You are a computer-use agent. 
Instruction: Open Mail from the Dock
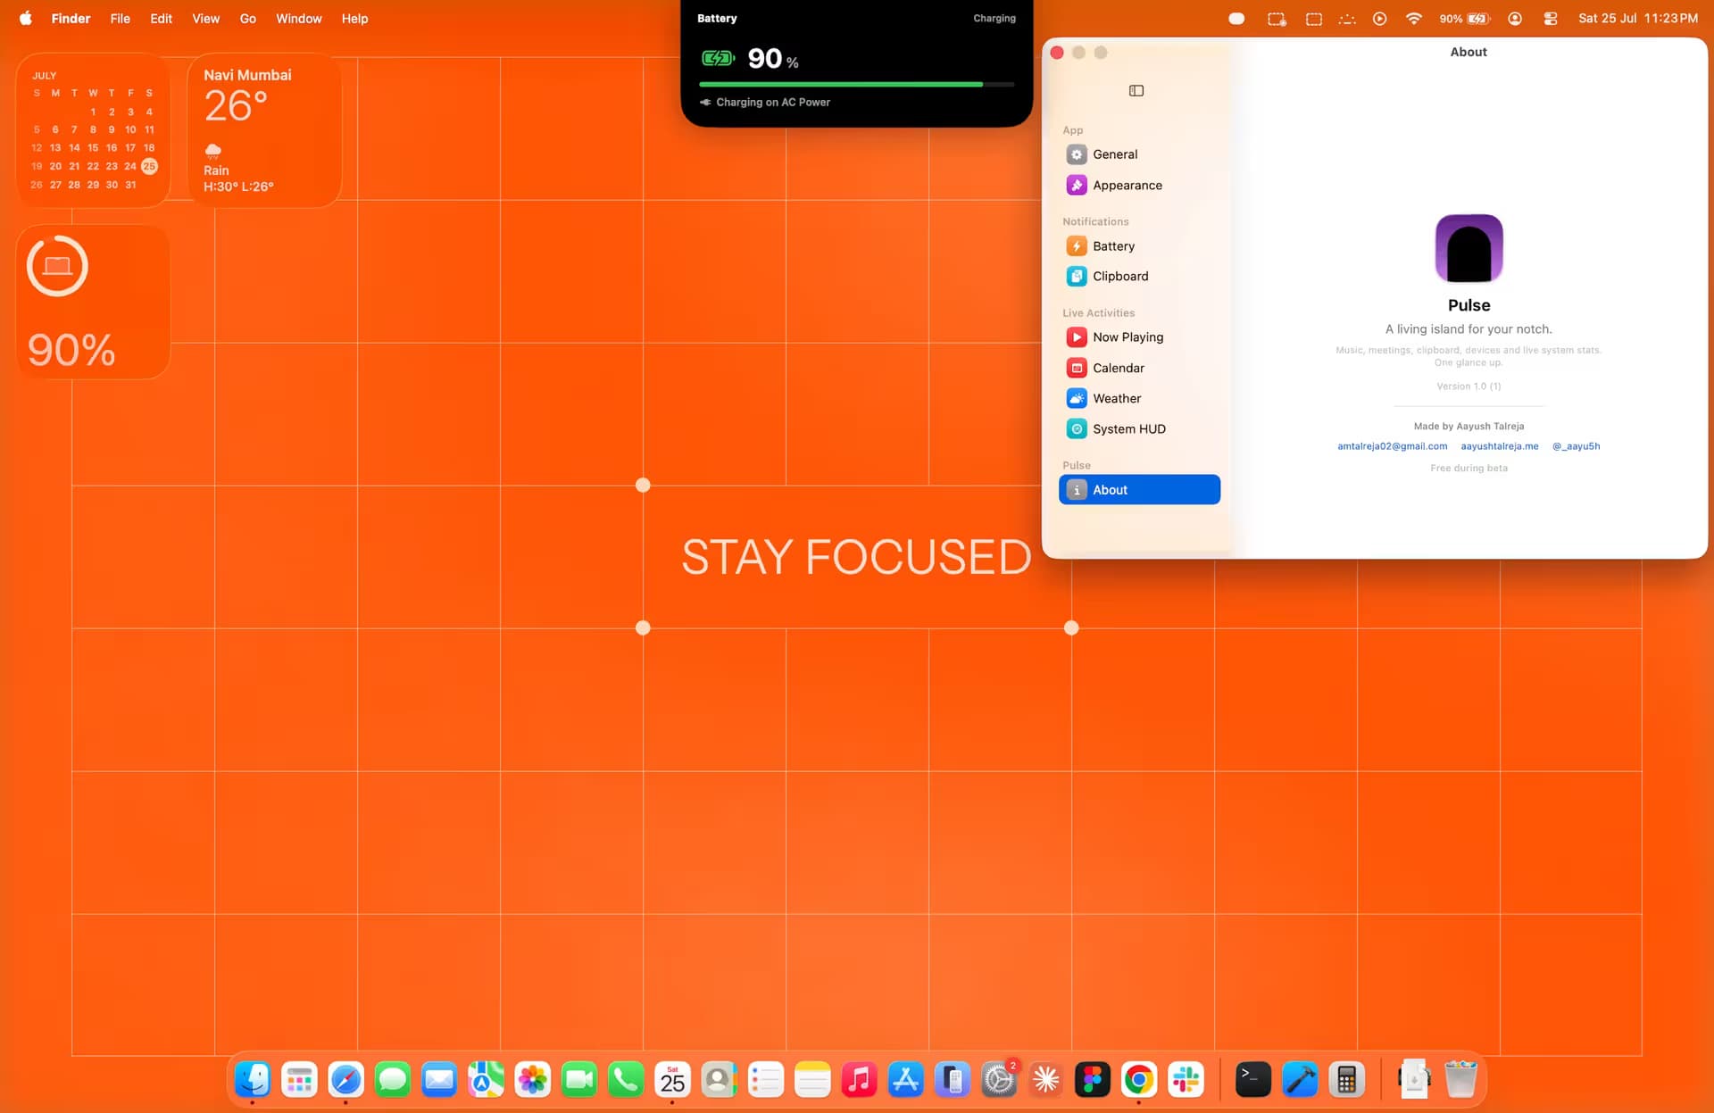[438, 1080]
